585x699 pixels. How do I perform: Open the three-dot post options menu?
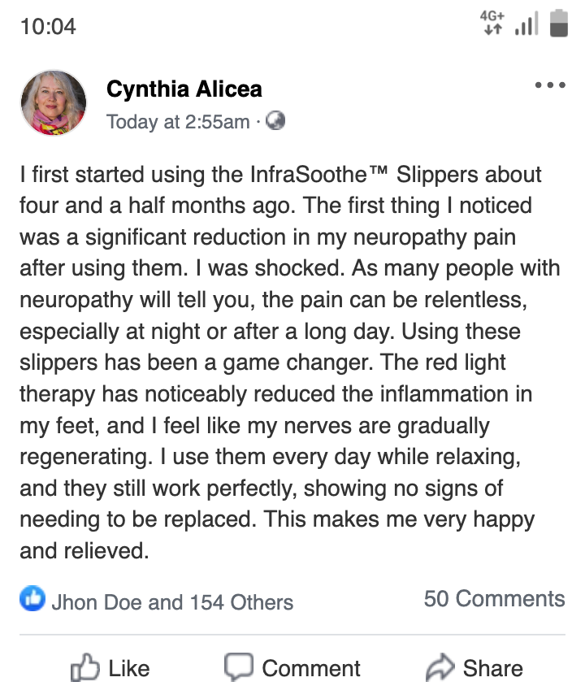click(550, 85)
